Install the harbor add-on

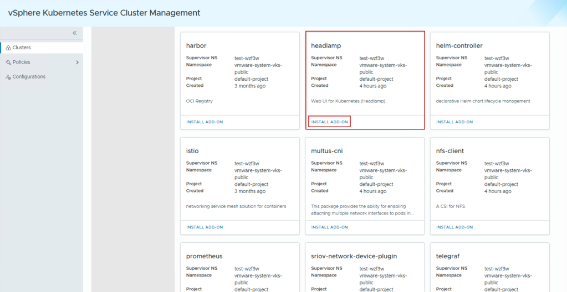tap(205, 122)
